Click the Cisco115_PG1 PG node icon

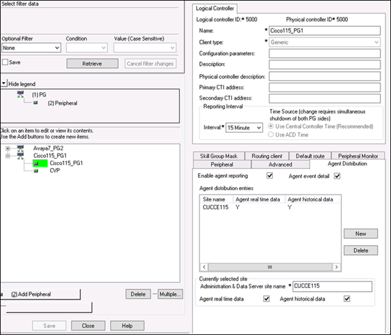(21, 156)
